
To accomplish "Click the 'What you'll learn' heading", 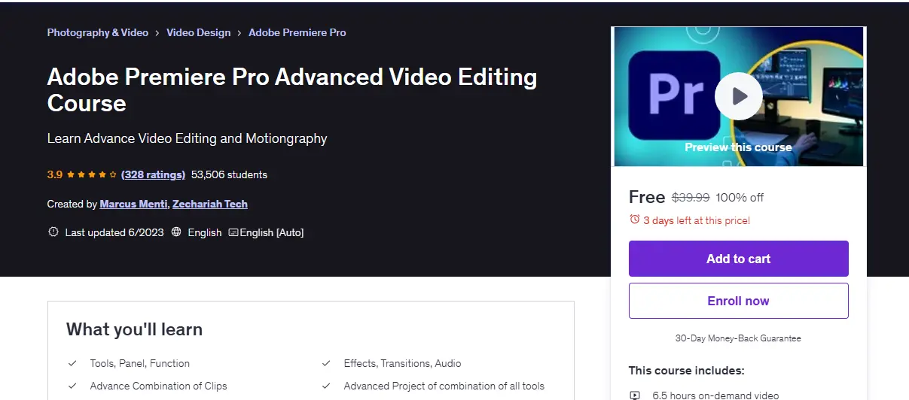I will (x=134, y=329).
